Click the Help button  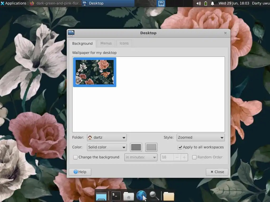[x=80, y=172]
